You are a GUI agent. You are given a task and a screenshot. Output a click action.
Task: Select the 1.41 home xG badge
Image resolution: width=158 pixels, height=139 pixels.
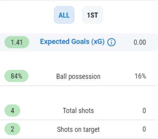(17, 42)
